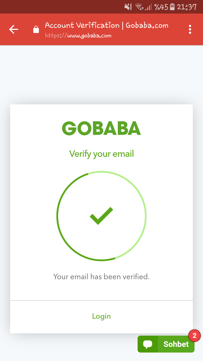Tap the %45 battery percentage
The height and width of the screenshot is (361, 203).
click(161, 7)
